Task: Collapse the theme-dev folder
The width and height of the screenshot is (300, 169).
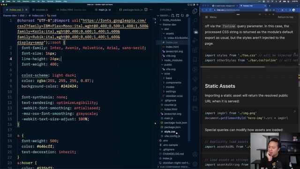Action: click(x=170, y=24)
